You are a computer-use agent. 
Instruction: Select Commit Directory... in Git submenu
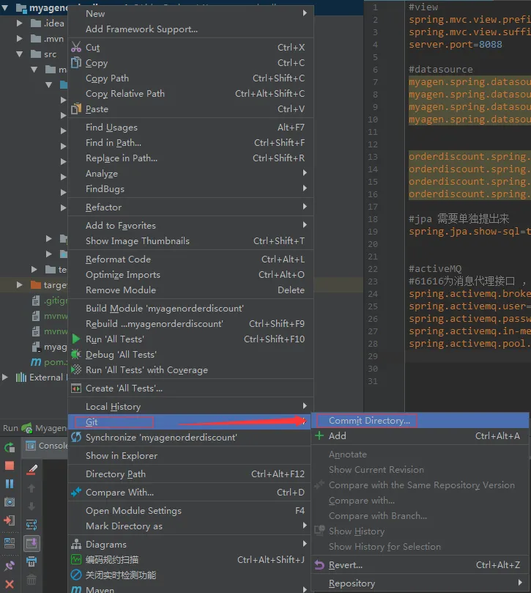coord(369,421)
